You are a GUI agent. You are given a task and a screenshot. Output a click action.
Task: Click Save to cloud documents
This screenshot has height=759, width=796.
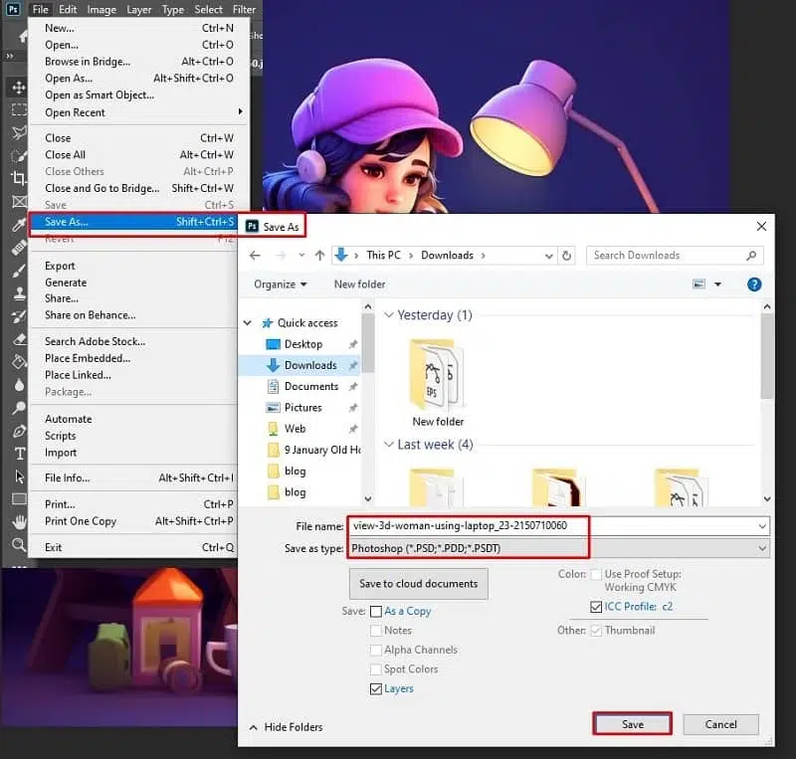coord(418,584)
